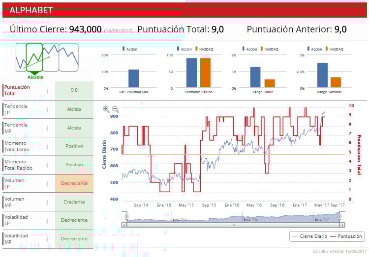Click the Alcista label under trend diagram
Viewport: 369px width, 257px height.
pos(35,77)
